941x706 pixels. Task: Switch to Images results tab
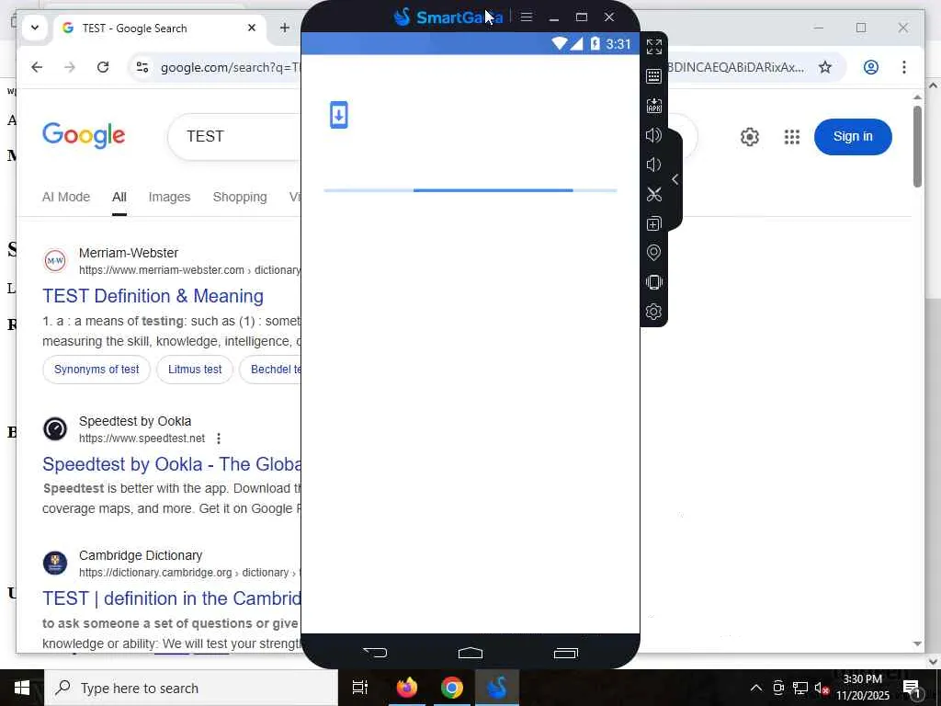[169, 197]
